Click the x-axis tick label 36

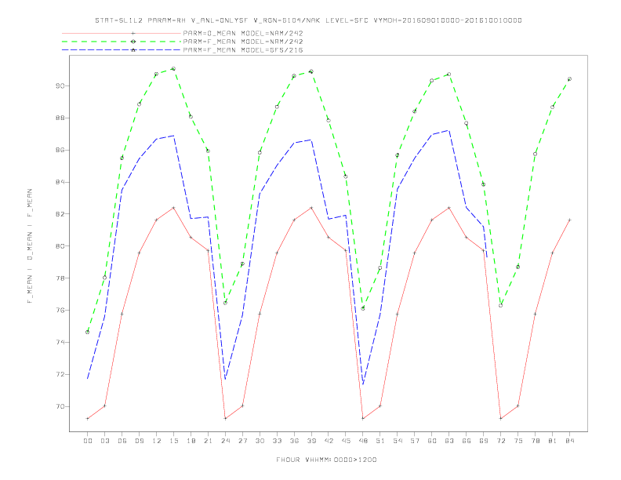click(x=294, y=441)
